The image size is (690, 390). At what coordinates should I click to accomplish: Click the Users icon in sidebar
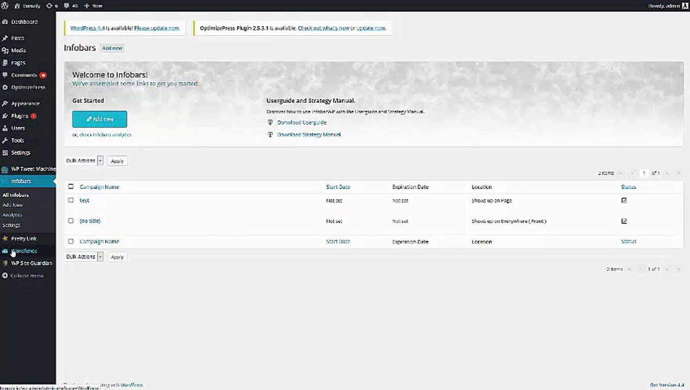[5, 128]
